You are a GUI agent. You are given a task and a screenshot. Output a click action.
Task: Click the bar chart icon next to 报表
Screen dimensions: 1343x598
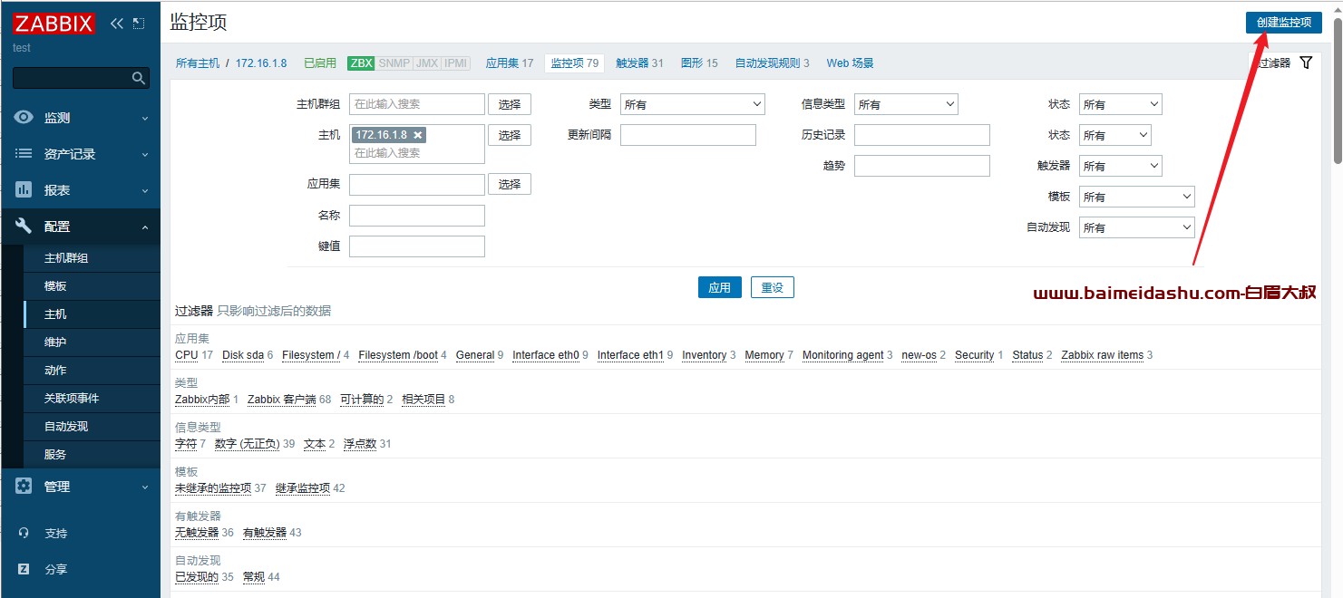(x=24, y=190)
